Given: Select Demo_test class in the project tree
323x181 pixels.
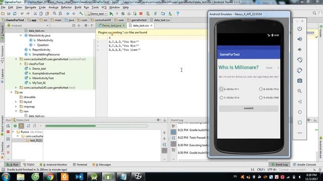Looking at the screenshot, I should [x=39, y=69].
